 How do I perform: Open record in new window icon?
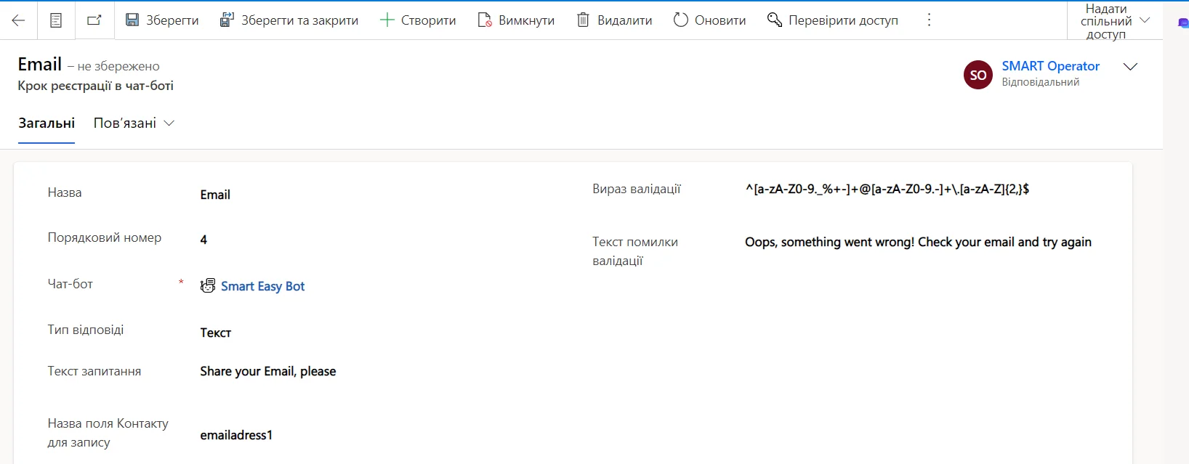[94, 20]
